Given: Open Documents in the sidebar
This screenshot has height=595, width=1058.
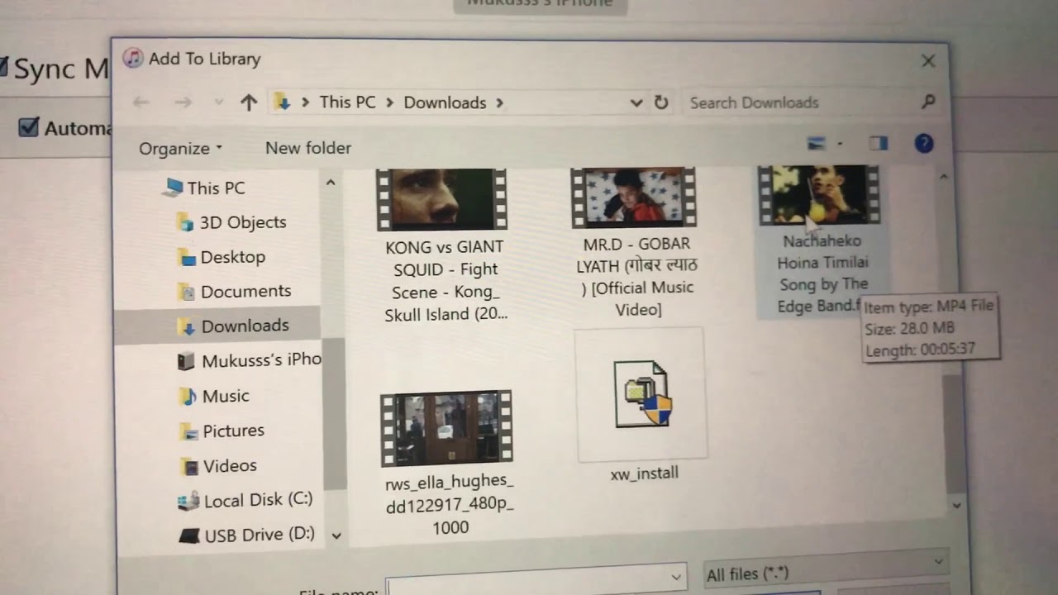Looking at the screenshot, I should coord(245,291).
